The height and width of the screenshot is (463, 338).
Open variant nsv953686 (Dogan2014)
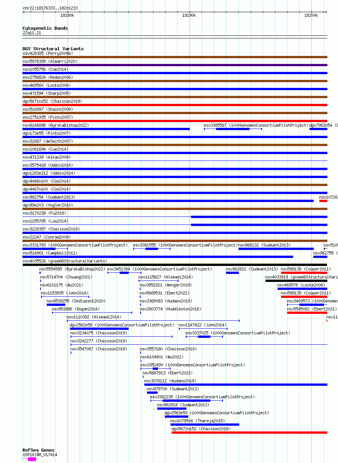[x=76, y=309]
